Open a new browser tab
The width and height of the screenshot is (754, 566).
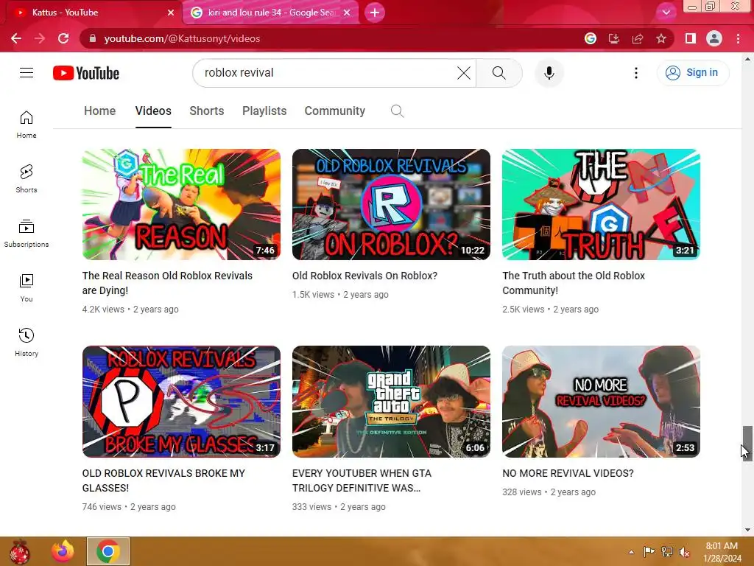pos(375,13)
